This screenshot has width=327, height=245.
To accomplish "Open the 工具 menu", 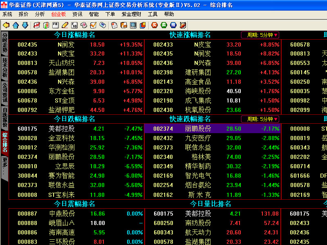I will pos(152,14).
